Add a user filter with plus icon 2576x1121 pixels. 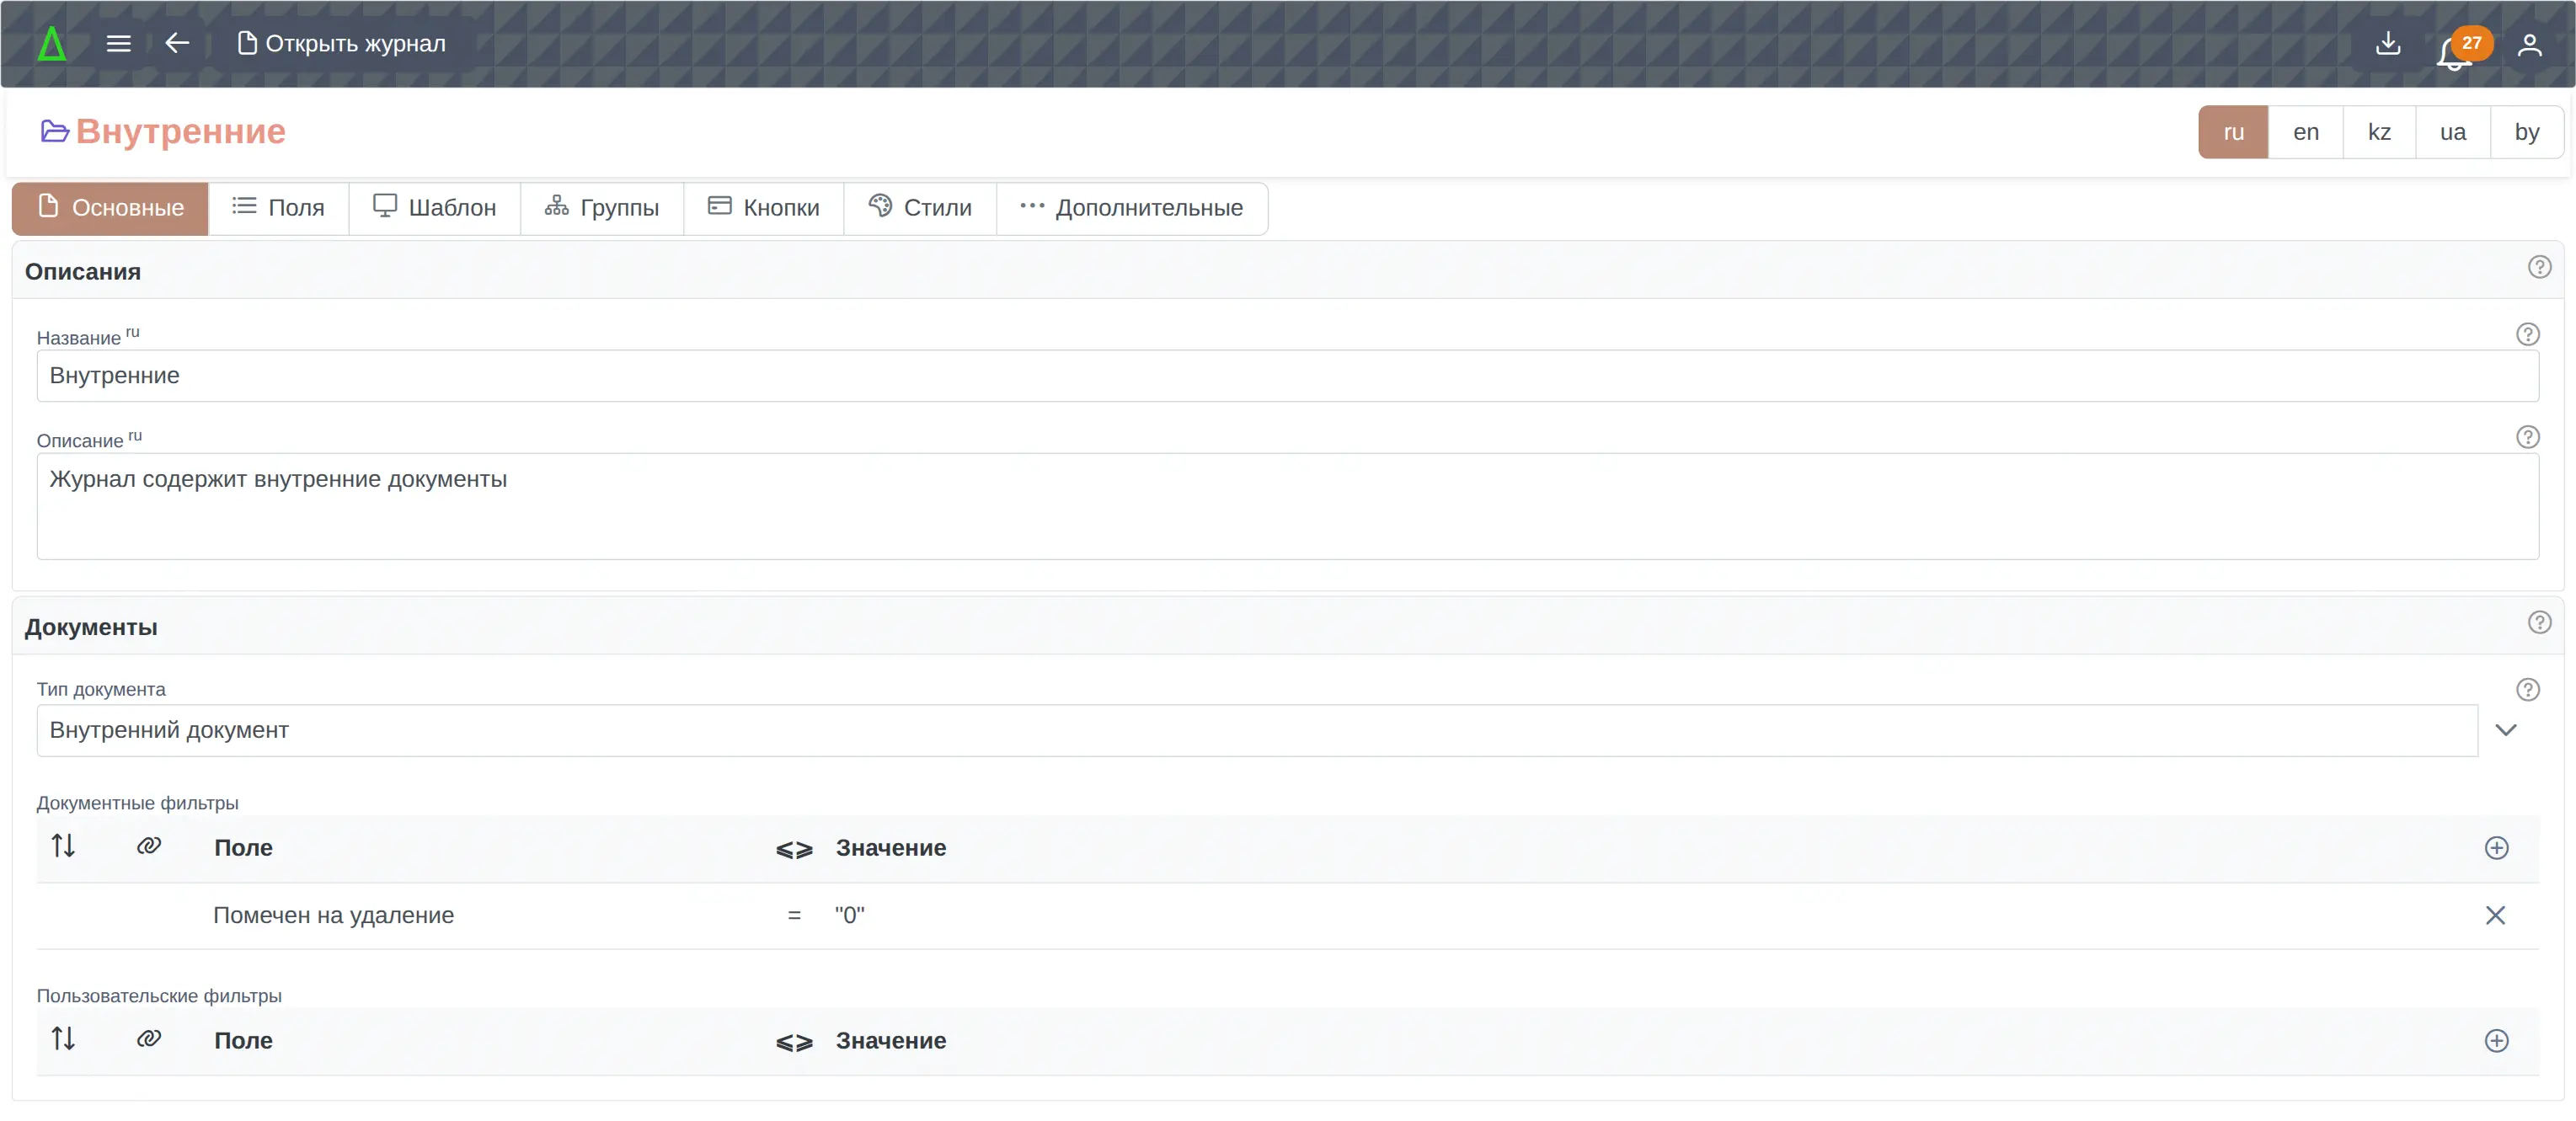click(2496, 1041)
